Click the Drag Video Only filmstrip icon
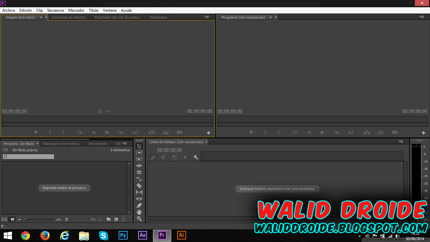Image resolution: width=430 pixels, height=242 pixels. 100,111
